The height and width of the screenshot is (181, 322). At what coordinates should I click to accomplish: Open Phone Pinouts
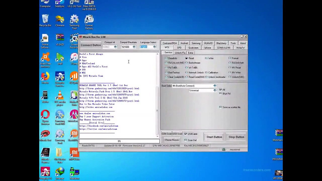pos(172,140)
